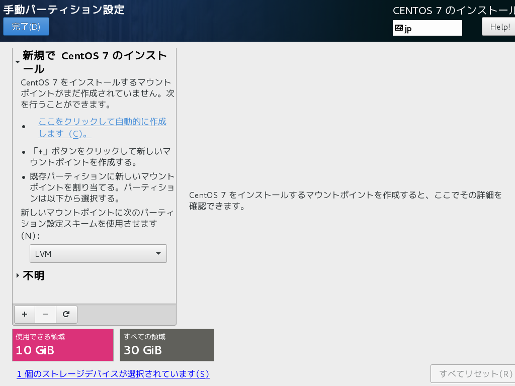Click the minus icon to remove mount point
The height and width of the screenshot is (386, 515).
click(45, 315)
